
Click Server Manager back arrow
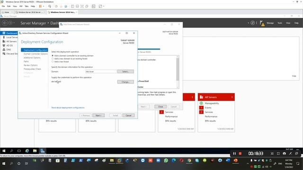5,23
